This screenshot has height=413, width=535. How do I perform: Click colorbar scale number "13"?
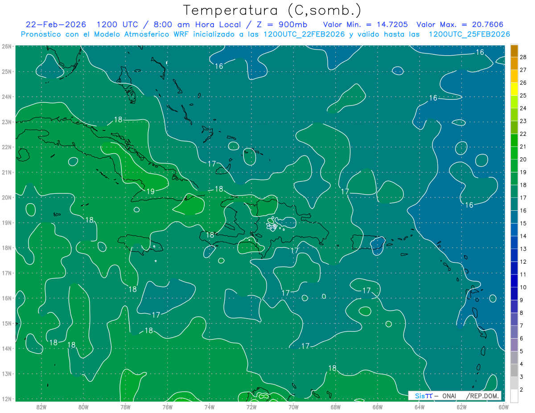[523, 249]
